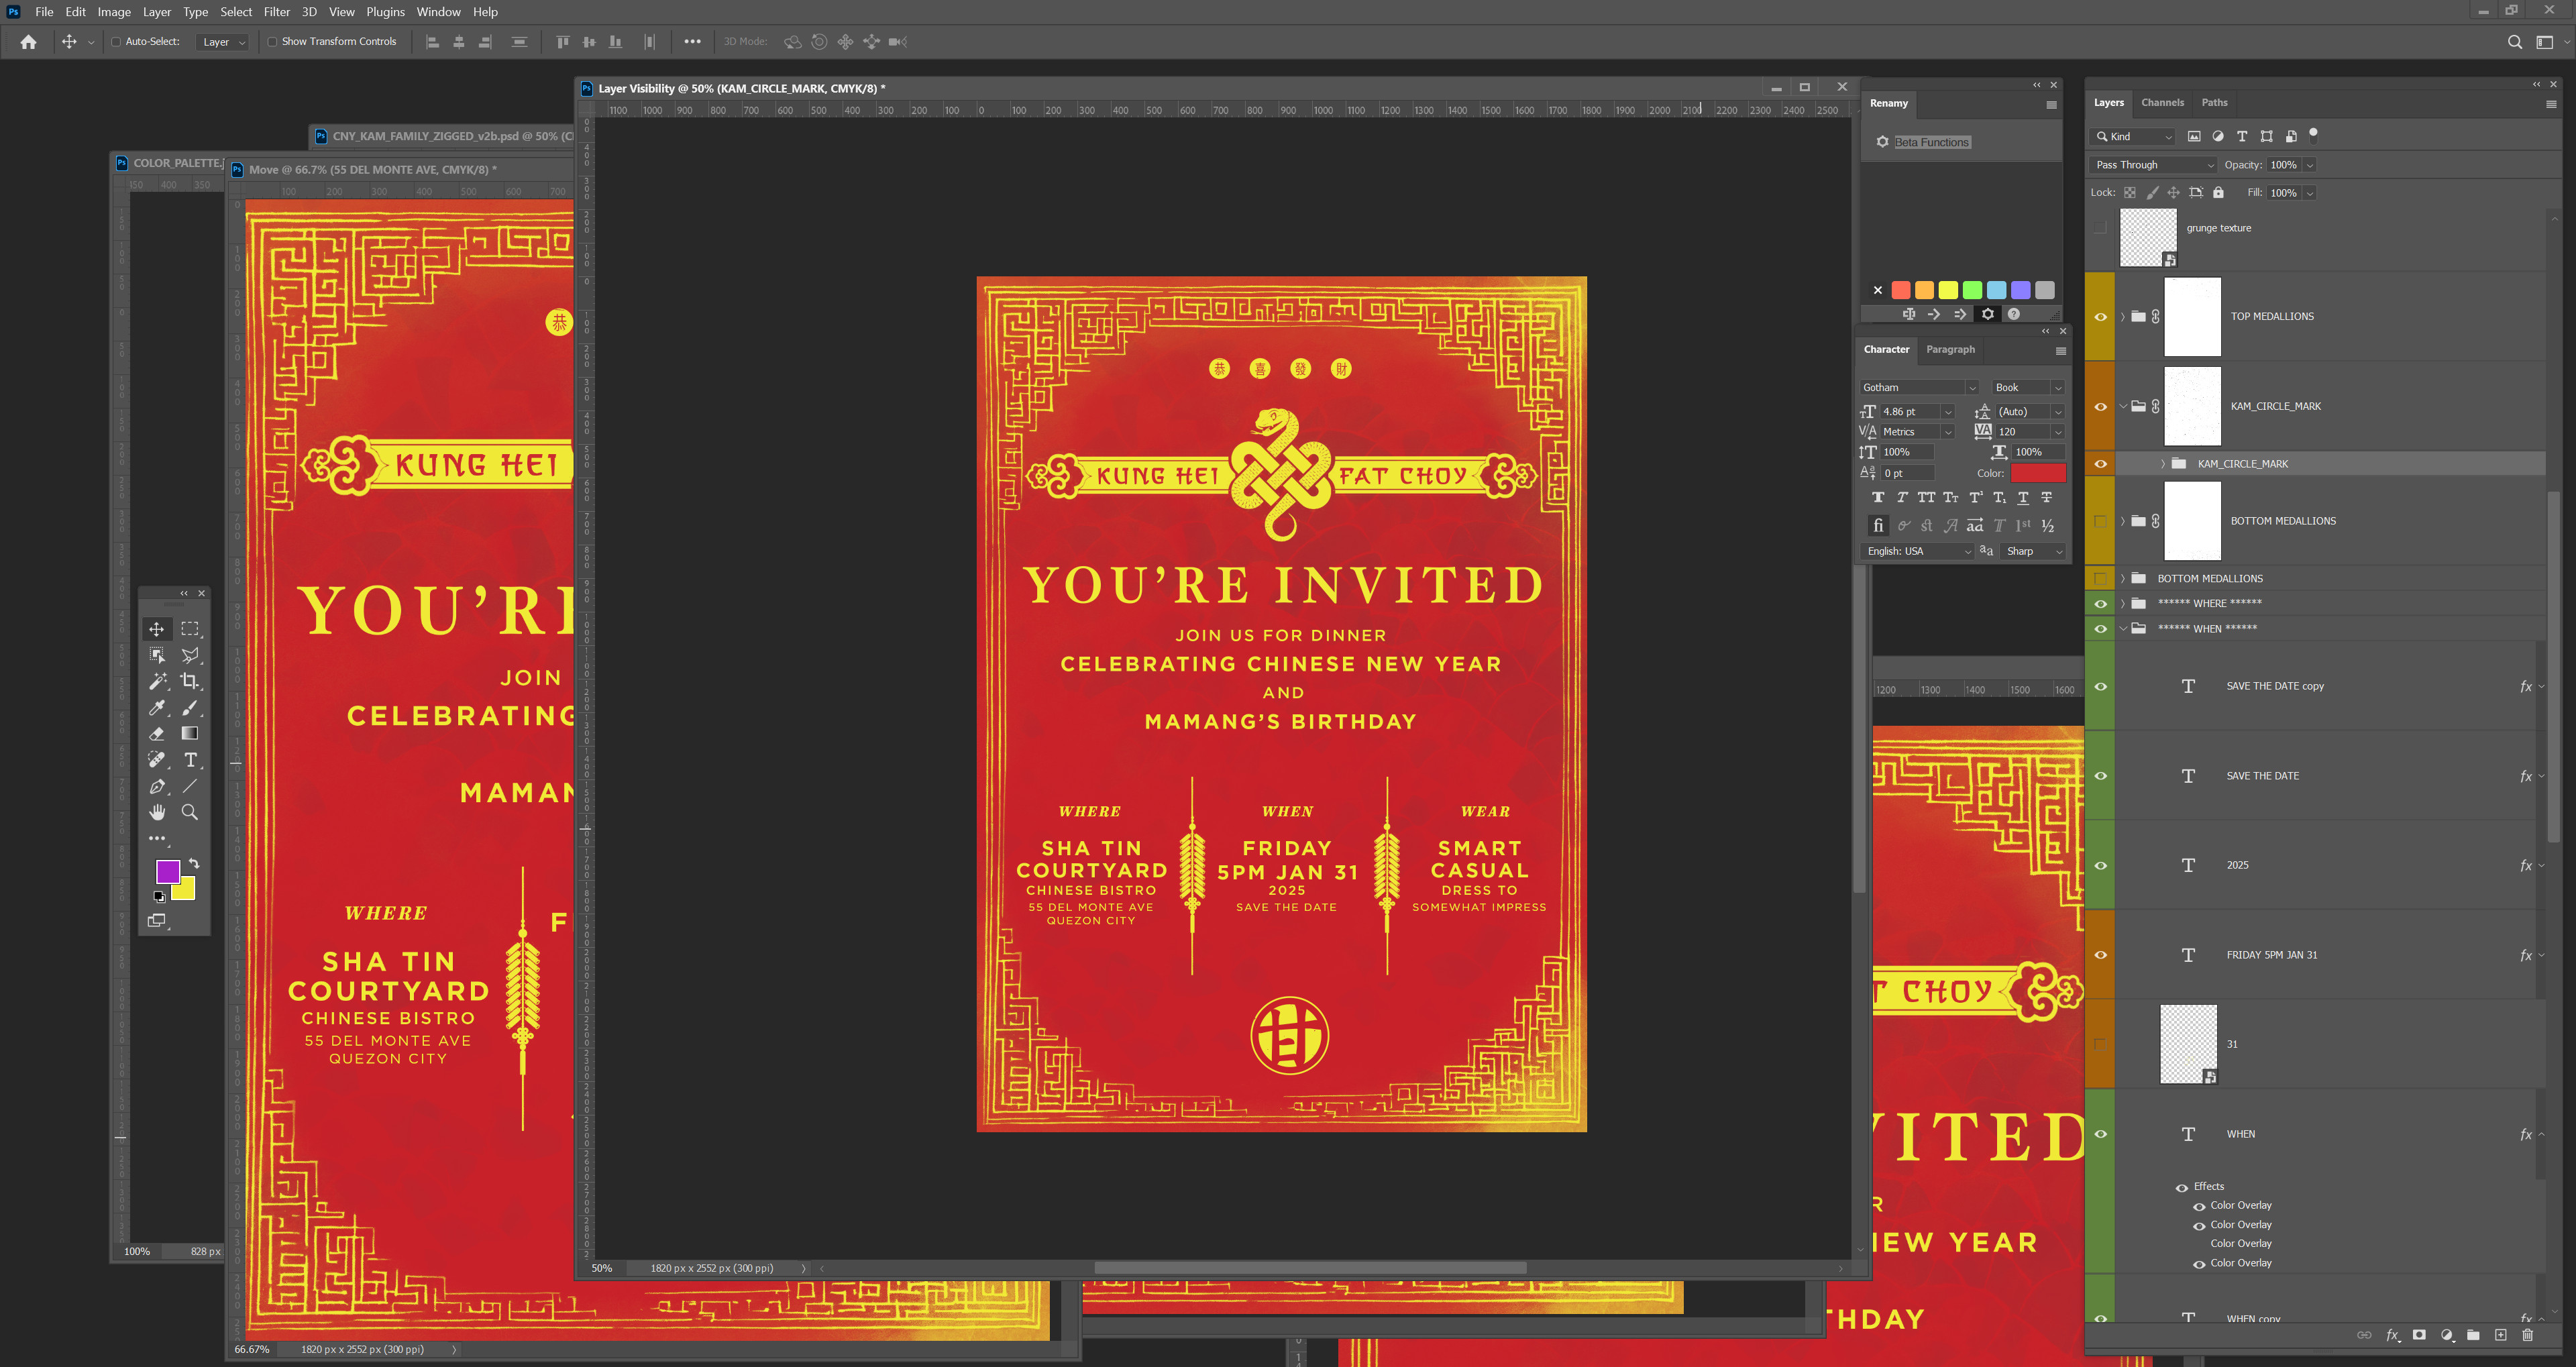Expand the ****** WHERE ****** group

pyautogui.click(x=2122, y=603)
